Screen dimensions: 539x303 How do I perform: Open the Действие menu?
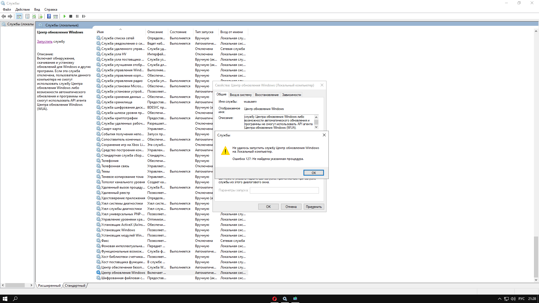(x=22, y=10)
